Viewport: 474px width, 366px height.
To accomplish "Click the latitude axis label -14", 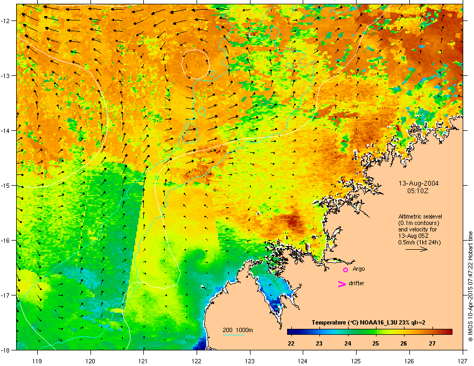I will pyautogui.click(x=5, y=130).
